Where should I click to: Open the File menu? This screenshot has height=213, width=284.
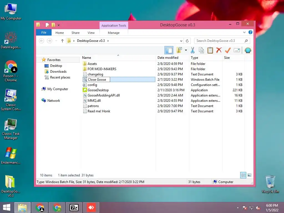point(44,33)
